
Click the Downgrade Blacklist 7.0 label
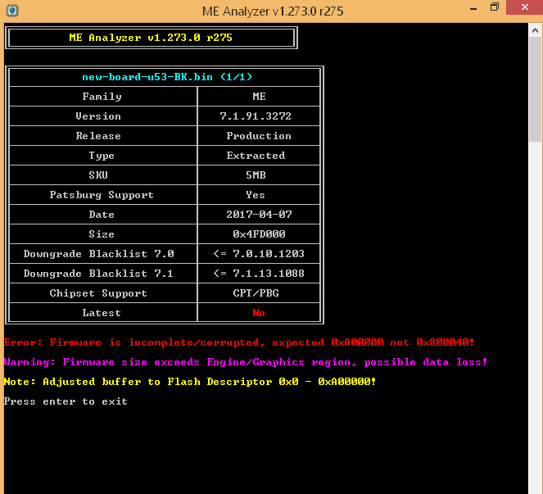pos(98,254)
